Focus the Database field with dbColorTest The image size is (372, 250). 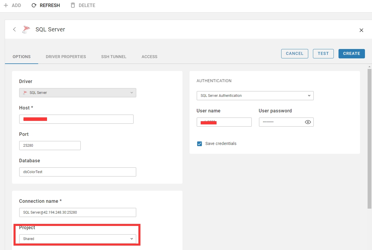[78, 172]
